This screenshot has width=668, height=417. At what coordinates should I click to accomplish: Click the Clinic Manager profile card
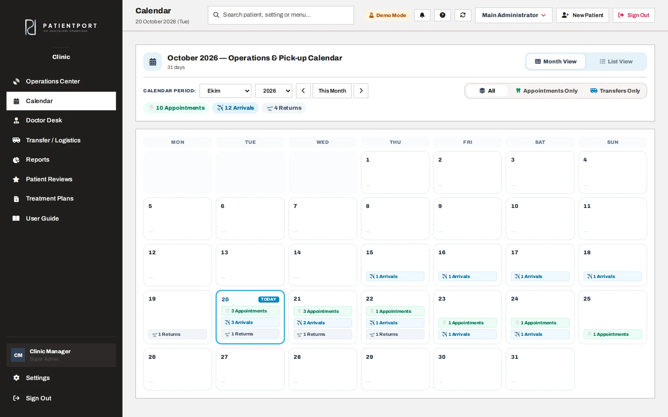(61, 355)
